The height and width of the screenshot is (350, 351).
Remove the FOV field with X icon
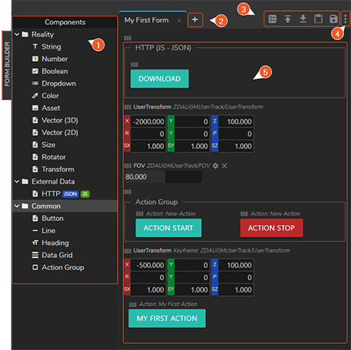pyautogui.click(x=224, y=166)
